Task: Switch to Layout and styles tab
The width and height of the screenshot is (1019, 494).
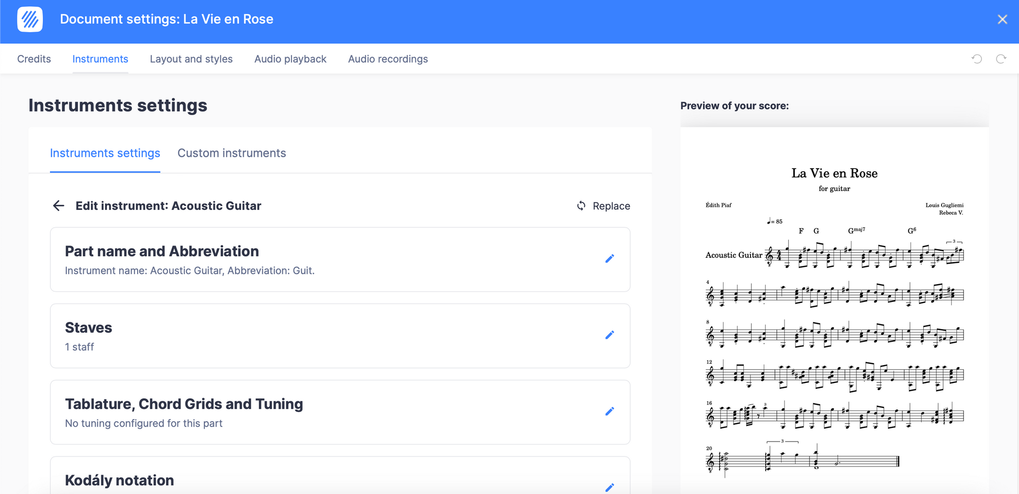Action: tap(191, 59)
